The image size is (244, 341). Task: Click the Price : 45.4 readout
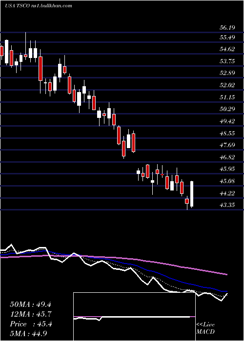31,324
